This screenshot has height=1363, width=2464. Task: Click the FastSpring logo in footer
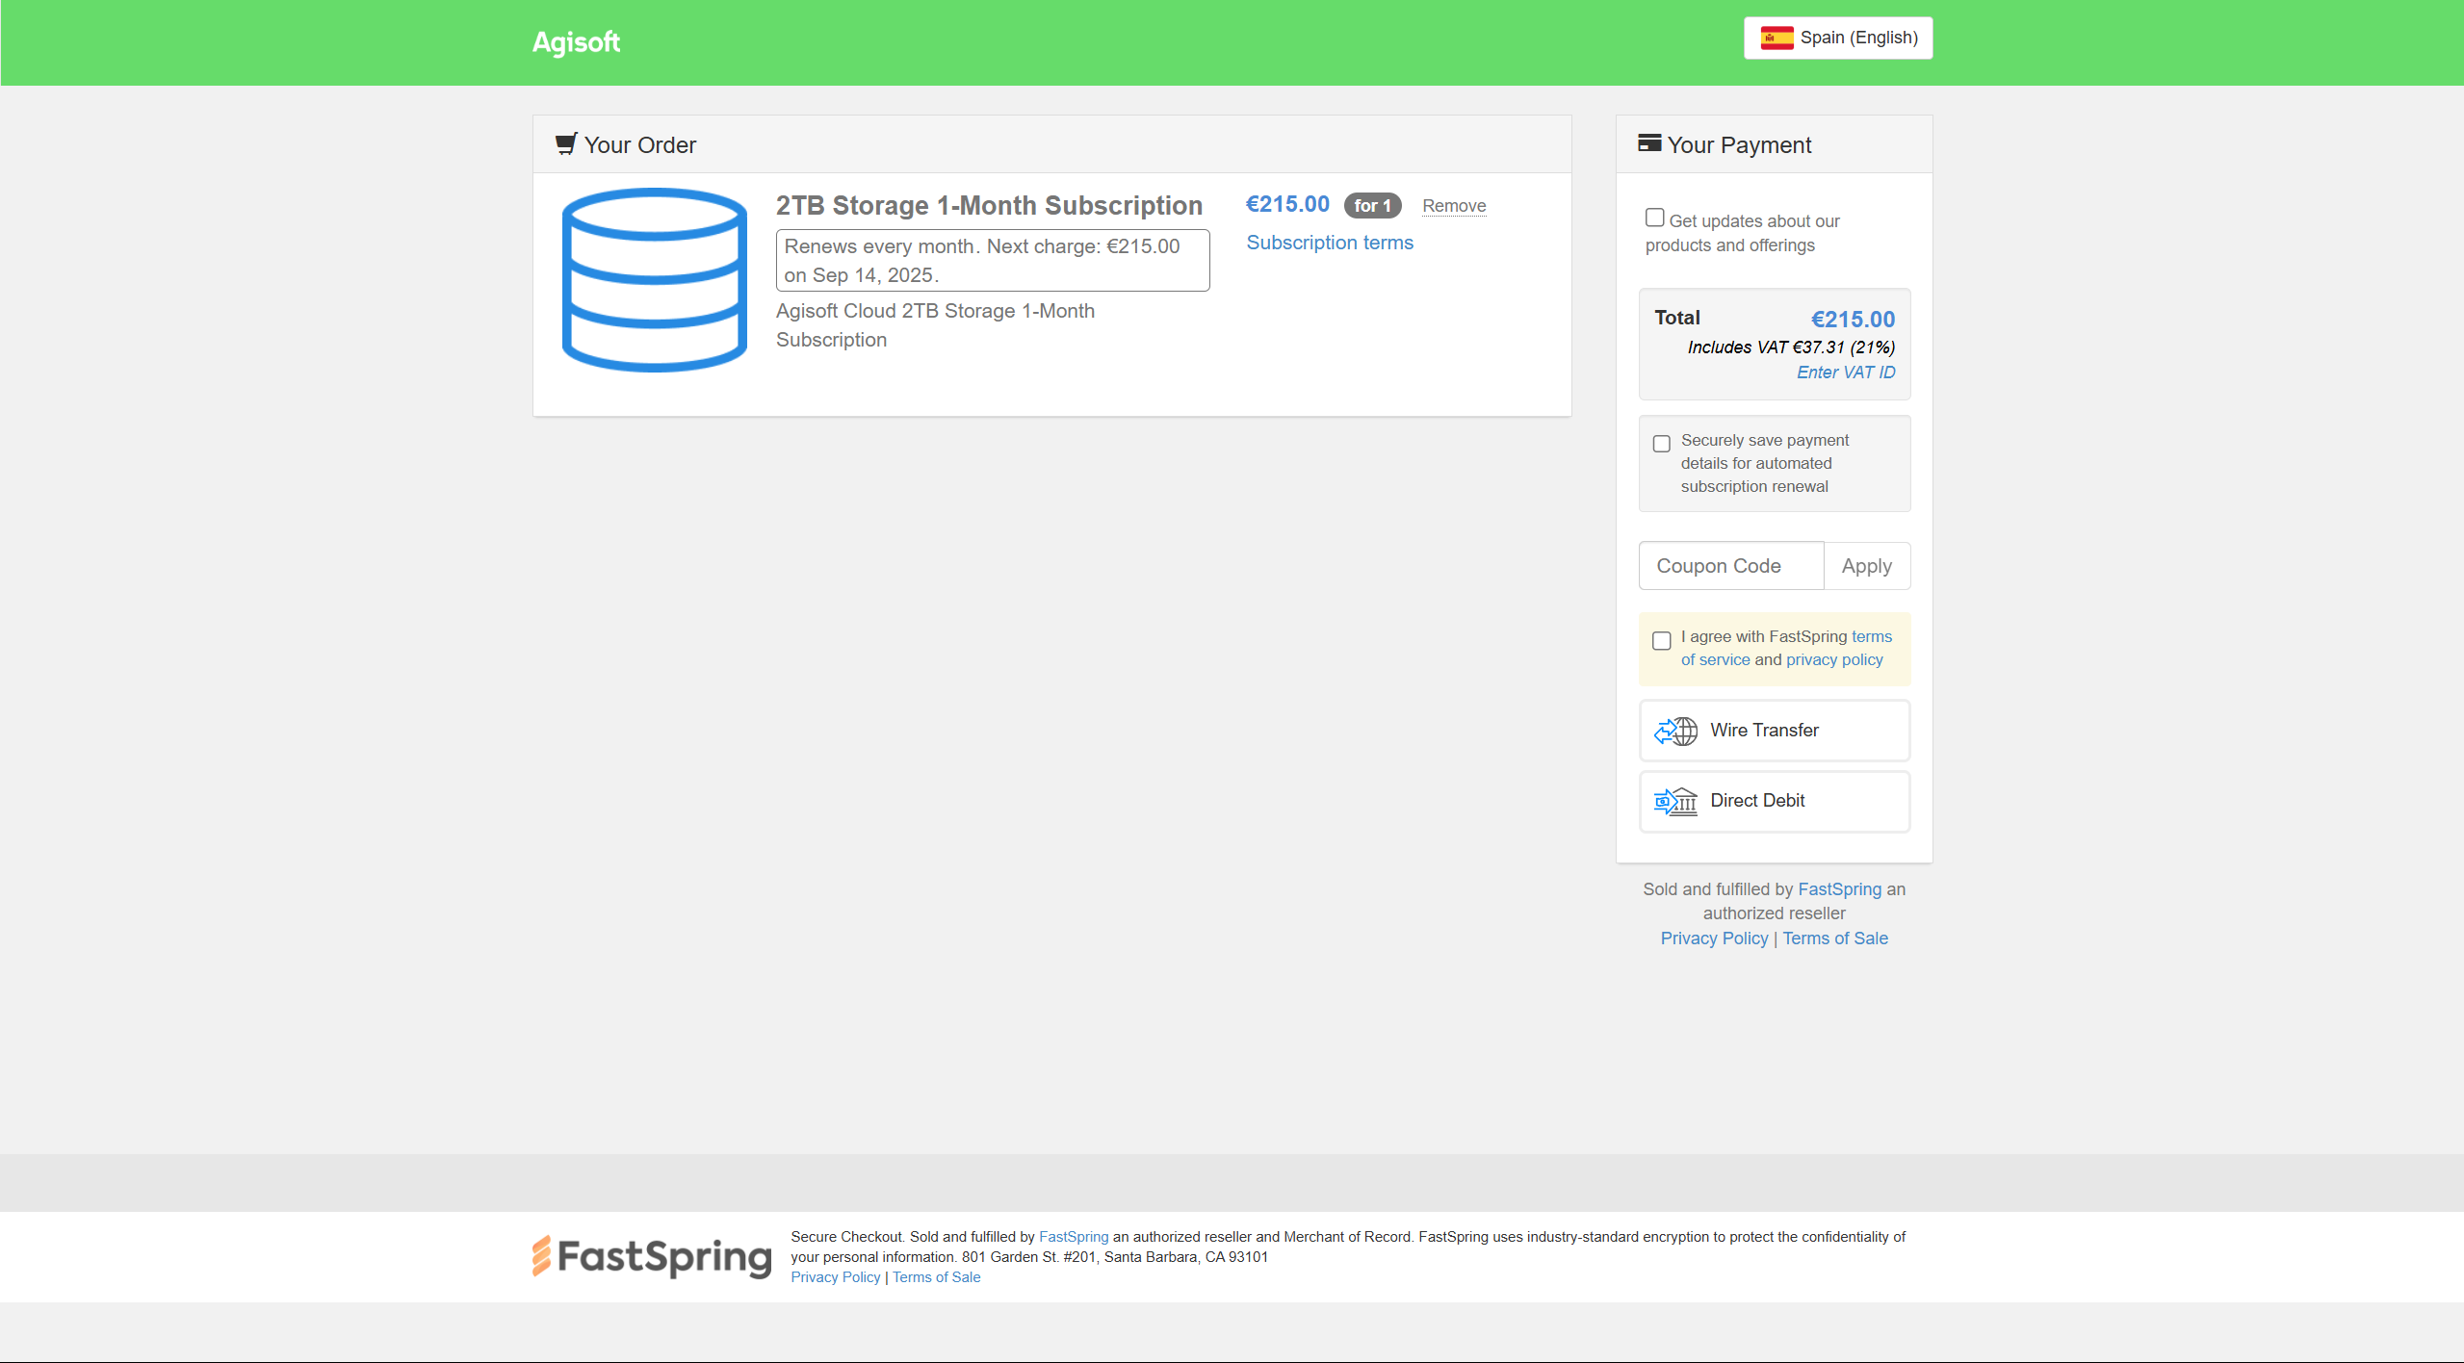click(x=652, y=1256)
